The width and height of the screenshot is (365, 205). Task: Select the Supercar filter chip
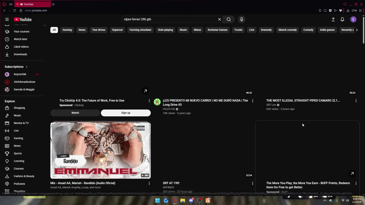(117, 30)
